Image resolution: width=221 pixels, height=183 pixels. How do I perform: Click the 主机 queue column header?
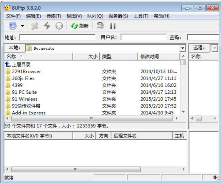(x=179, y=136)
